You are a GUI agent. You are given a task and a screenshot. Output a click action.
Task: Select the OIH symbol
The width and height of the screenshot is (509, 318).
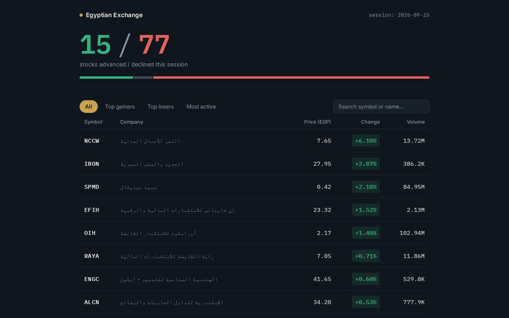pos(90,233)
